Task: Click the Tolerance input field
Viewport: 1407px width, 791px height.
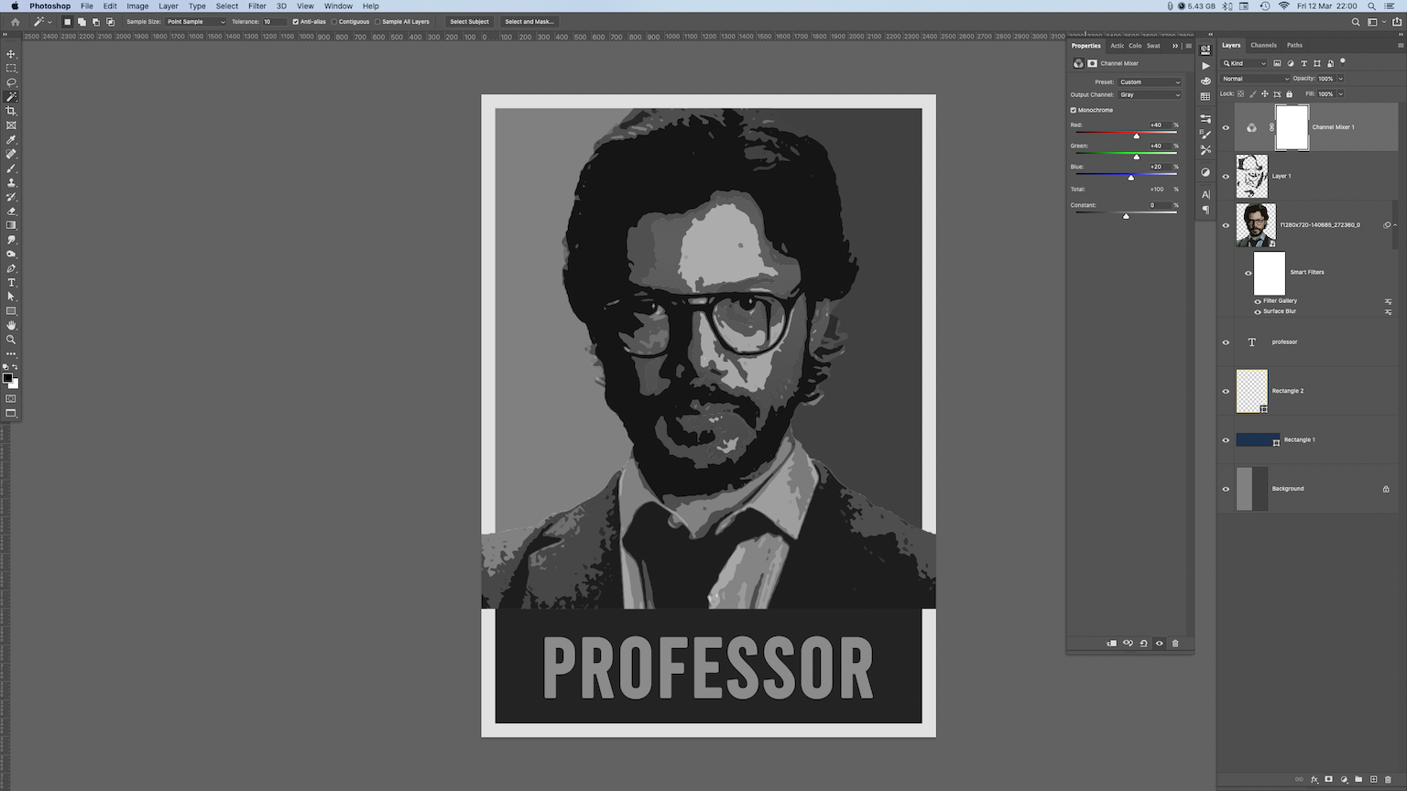Action: tap(274, 21)
